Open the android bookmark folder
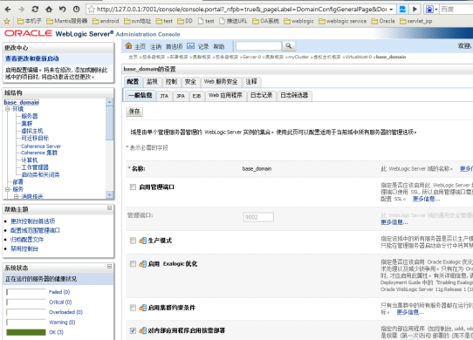This screenshot has width=473, height=340. pos(106,21)
